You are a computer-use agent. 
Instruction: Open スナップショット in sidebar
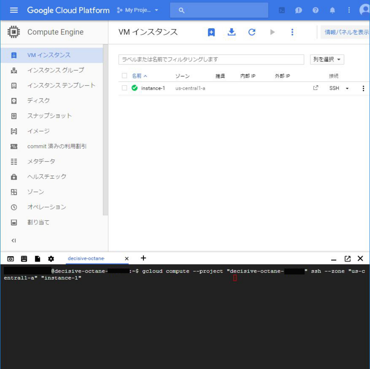(52, 116)
